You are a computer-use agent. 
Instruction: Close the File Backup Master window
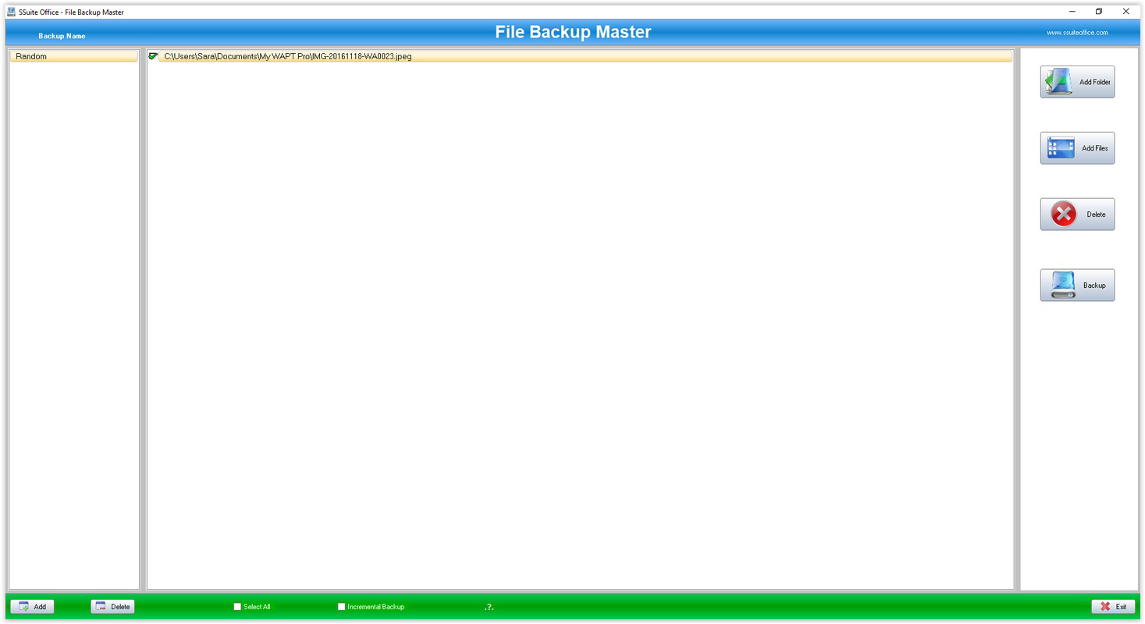point(1125,12)
